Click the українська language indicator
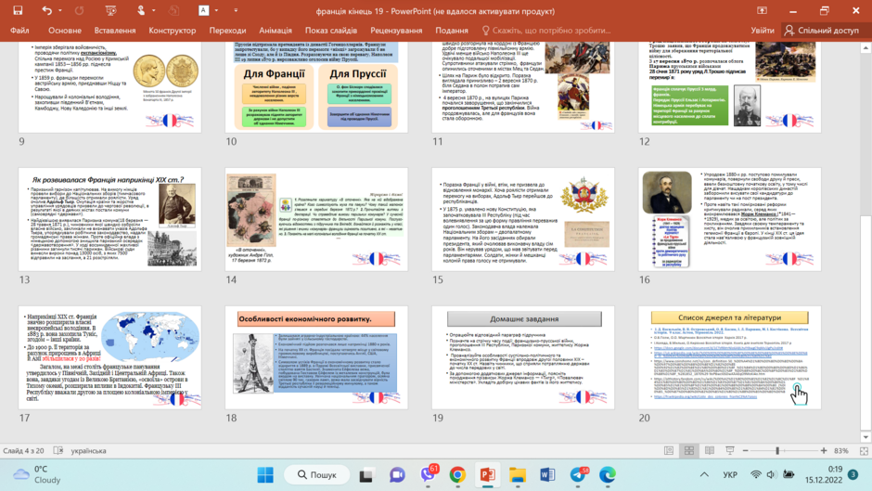 88,451
